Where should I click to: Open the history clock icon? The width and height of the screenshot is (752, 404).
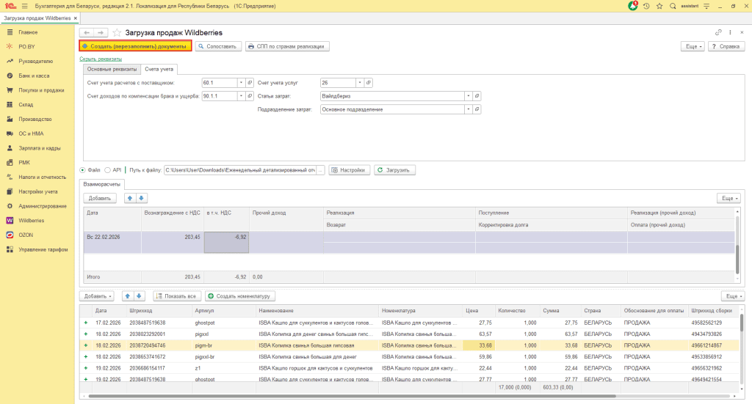click(x=646, y=6)
